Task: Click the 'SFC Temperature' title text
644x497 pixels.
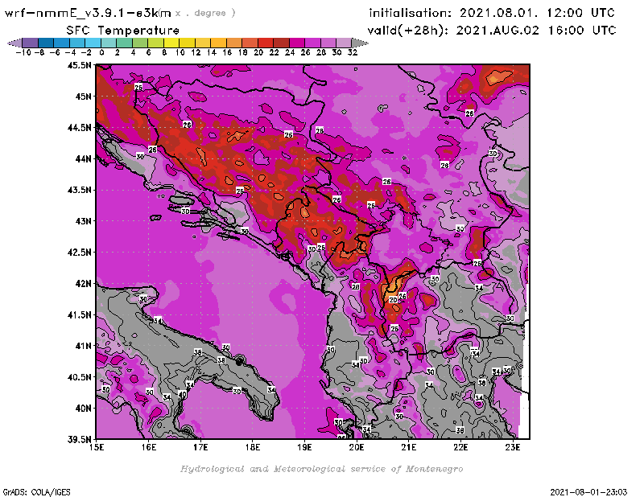Action: click(123, 31)
